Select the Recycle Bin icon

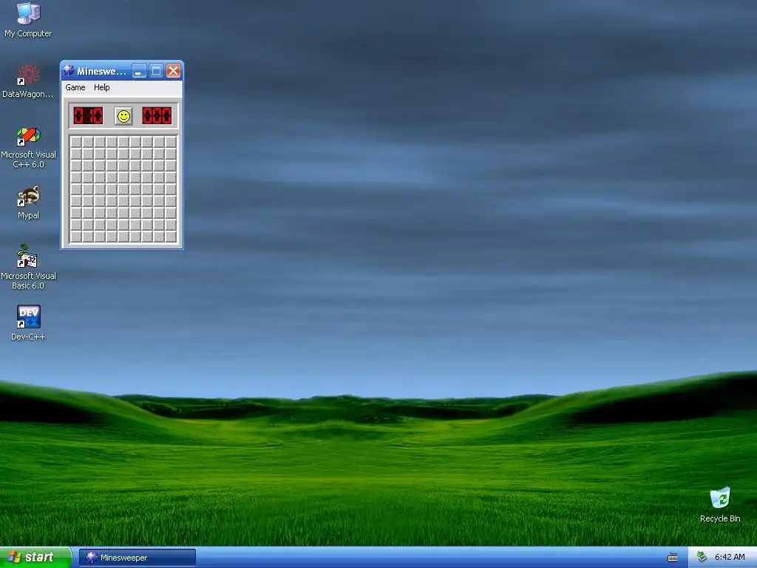pos(720,505)
